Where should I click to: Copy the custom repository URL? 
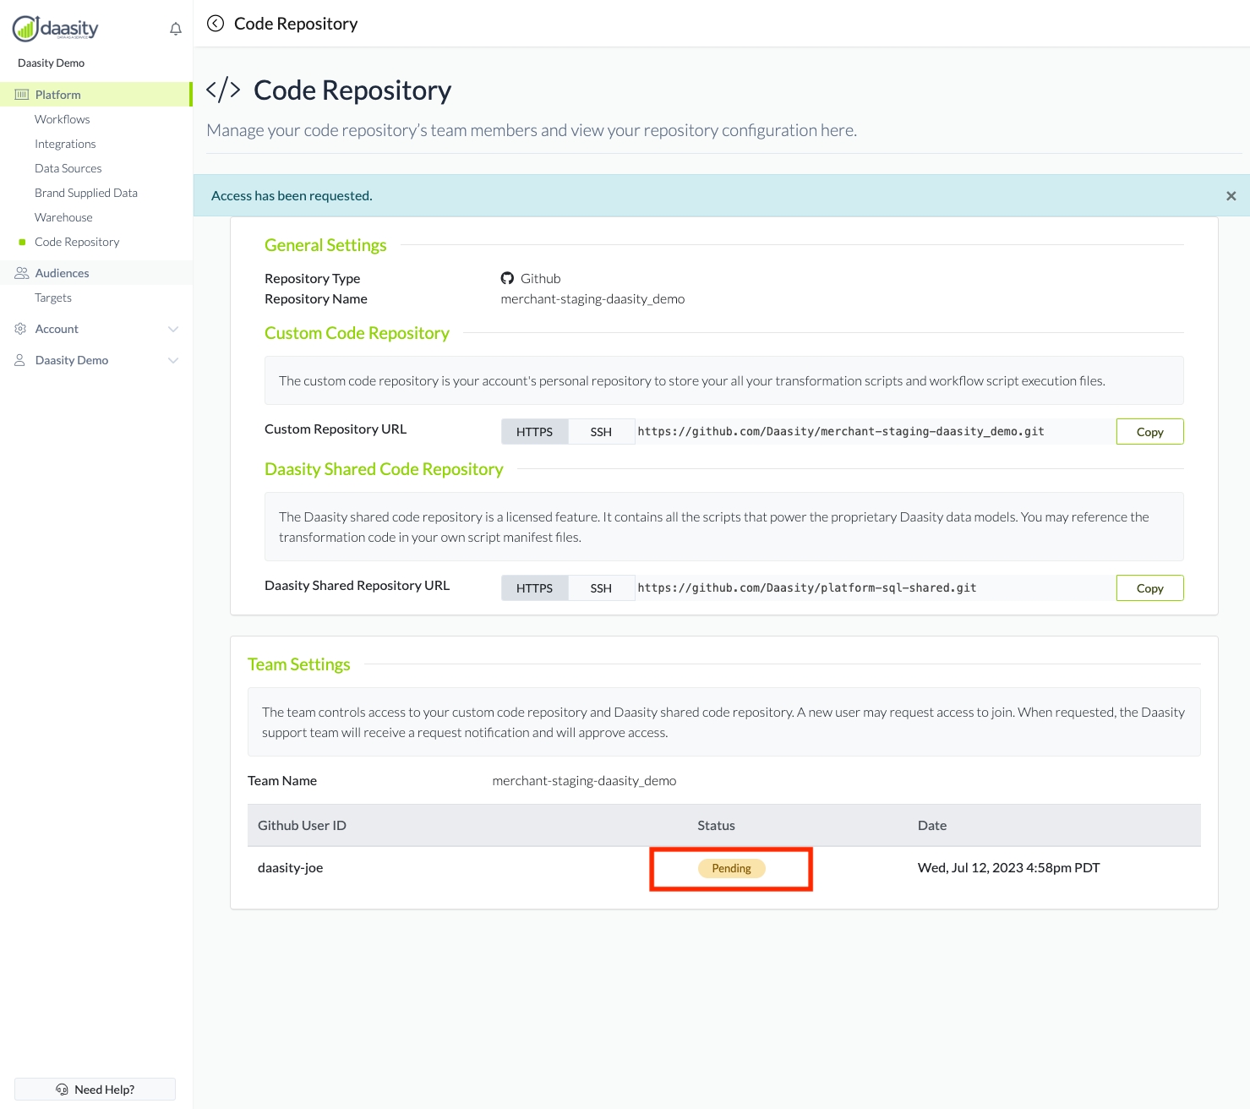click(1149, 432)
